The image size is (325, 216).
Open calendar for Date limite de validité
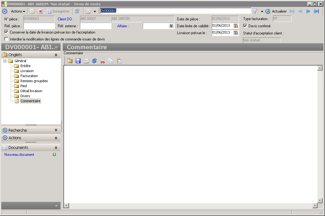coord(236,26)
